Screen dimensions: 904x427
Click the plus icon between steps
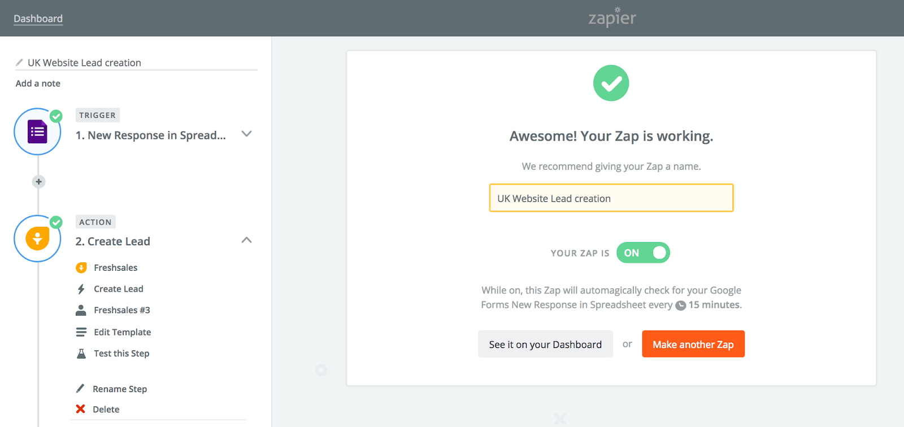[x=38, y=182]
